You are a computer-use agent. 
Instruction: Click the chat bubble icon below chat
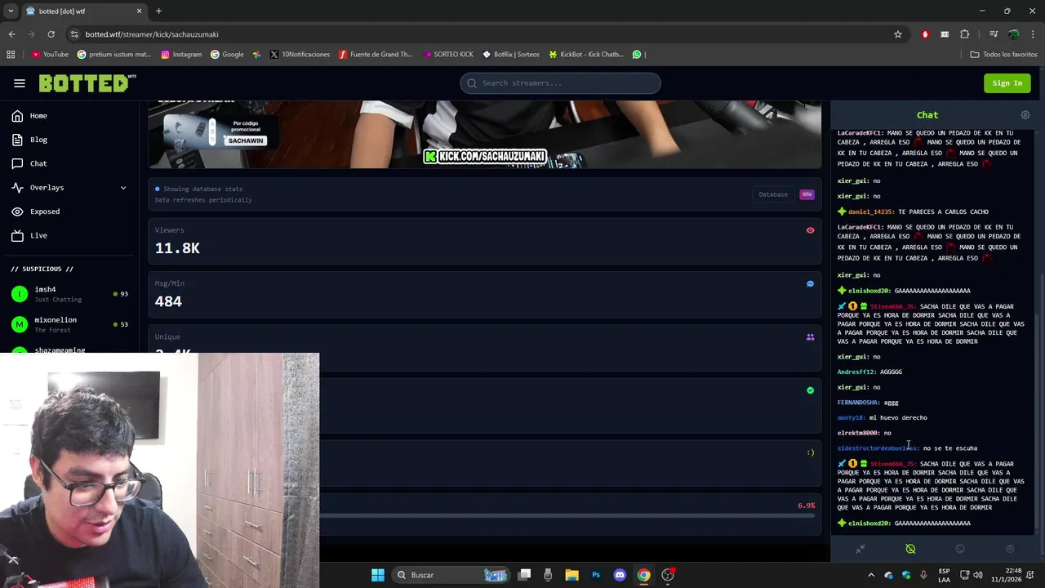tap(960, 549)
